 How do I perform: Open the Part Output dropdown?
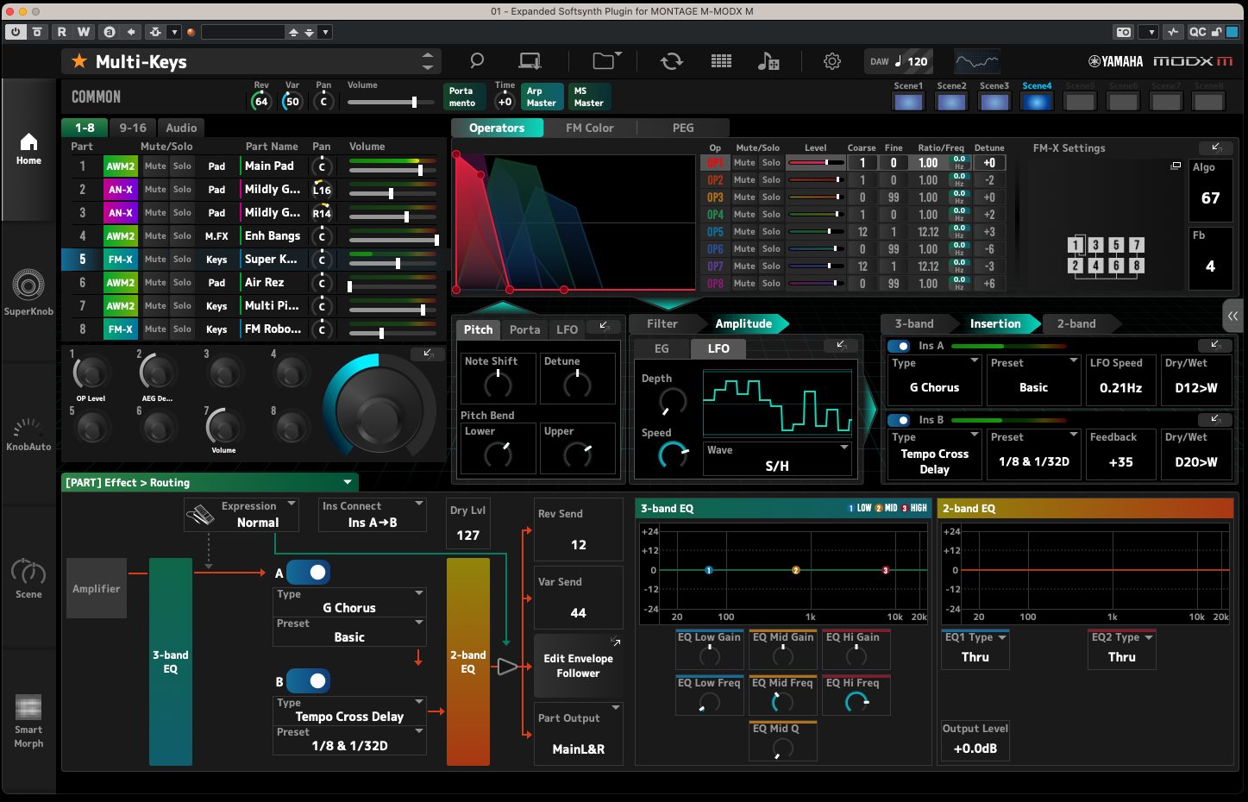click(578, 734)
